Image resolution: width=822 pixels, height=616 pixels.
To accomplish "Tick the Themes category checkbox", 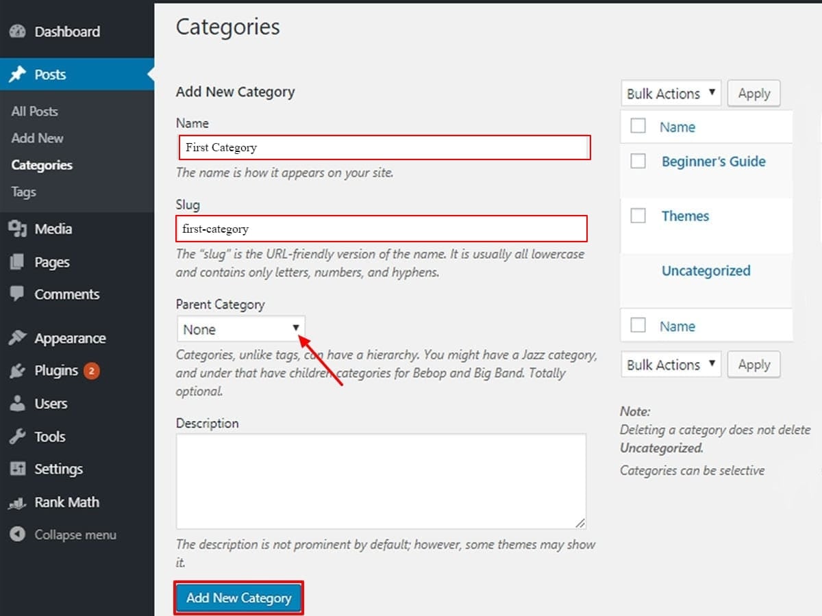I will 638,216.
